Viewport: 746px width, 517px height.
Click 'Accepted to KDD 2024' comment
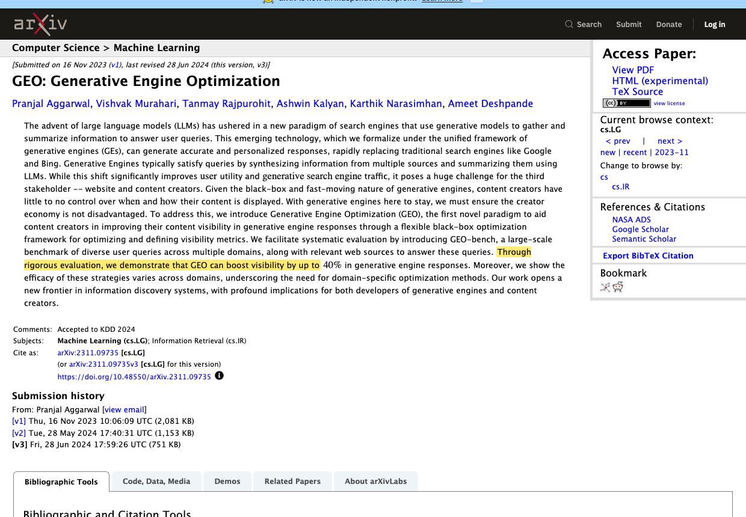[x=96, y=329]
